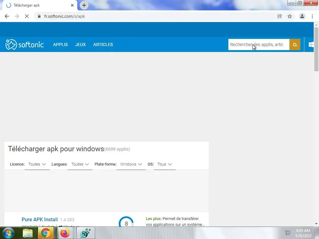Click the "(6698 applis)" count text
Screen dimensions: 319x239
[117, 149]
